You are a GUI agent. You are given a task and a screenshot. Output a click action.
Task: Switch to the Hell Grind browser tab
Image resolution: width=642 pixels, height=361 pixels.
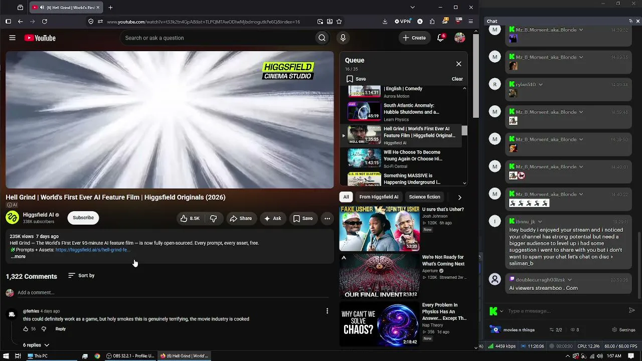[65, 8]
